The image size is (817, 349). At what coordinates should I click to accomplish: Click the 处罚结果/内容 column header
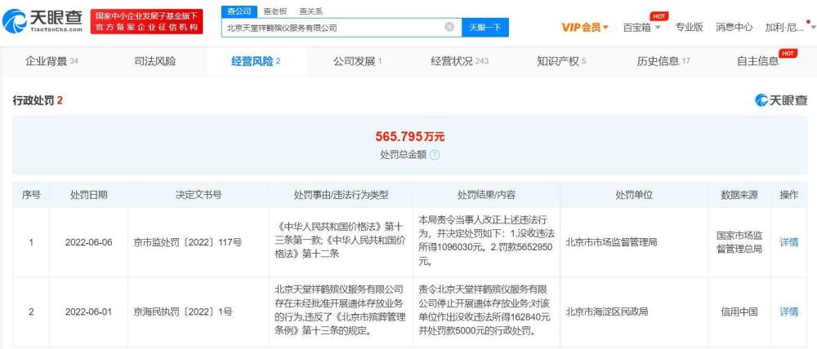click(x=486, y=195)
